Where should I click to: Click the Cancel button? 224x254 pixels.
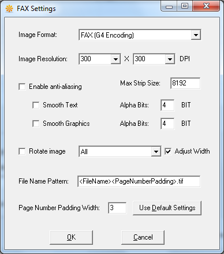coord(143,237)
